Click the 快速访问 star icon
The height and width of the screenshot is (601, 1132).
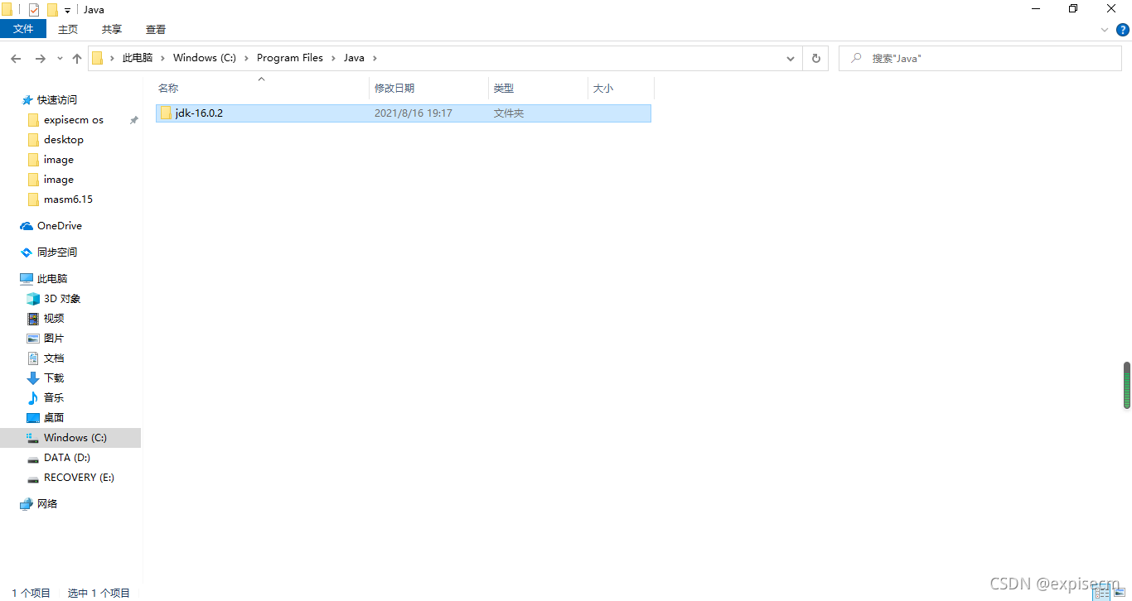27,100
